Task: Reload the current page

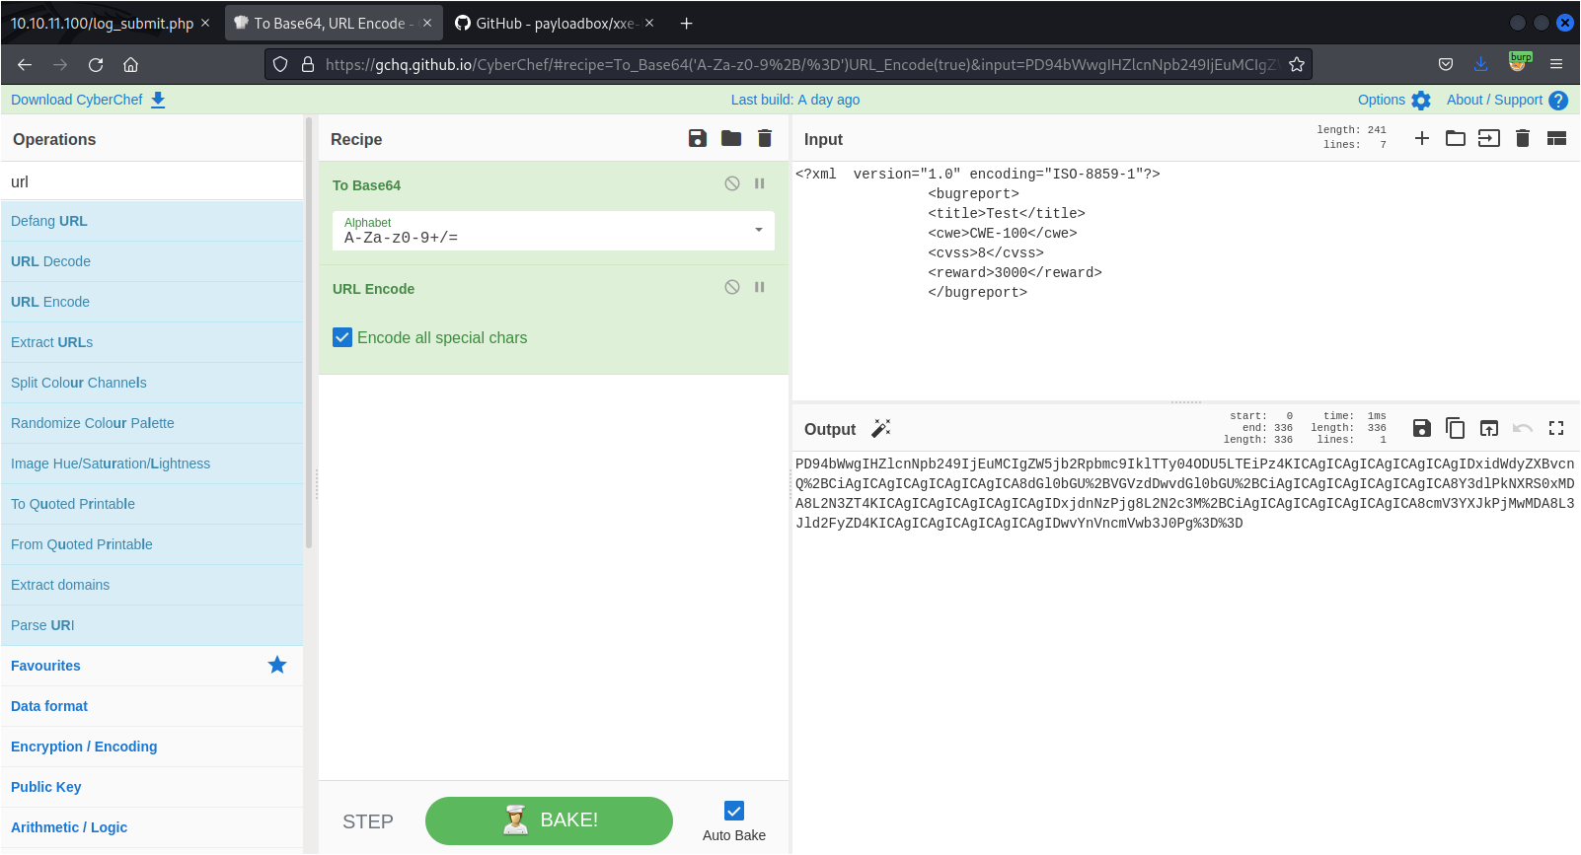Action: [x=96, y=64]
